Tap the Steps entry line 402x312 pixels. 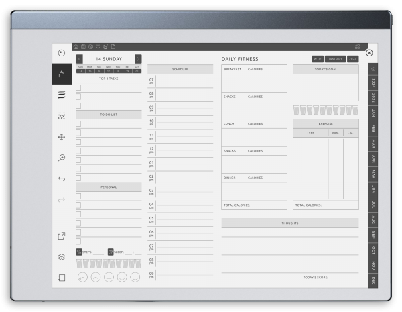[98, 253]
